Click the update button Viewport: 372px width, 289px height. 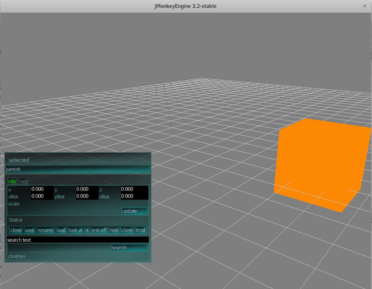point(134,211)
